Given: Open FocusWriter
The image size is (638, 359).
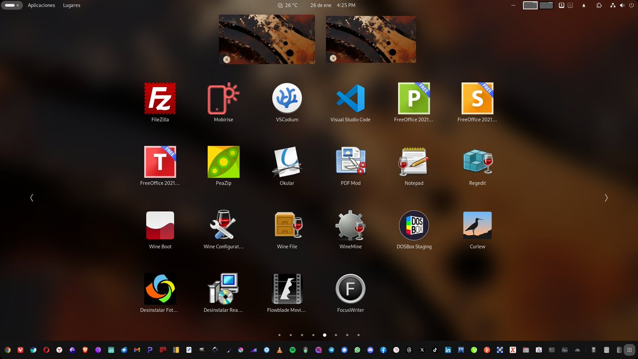Looking at the screenshot, I should (x=350, y=293).
